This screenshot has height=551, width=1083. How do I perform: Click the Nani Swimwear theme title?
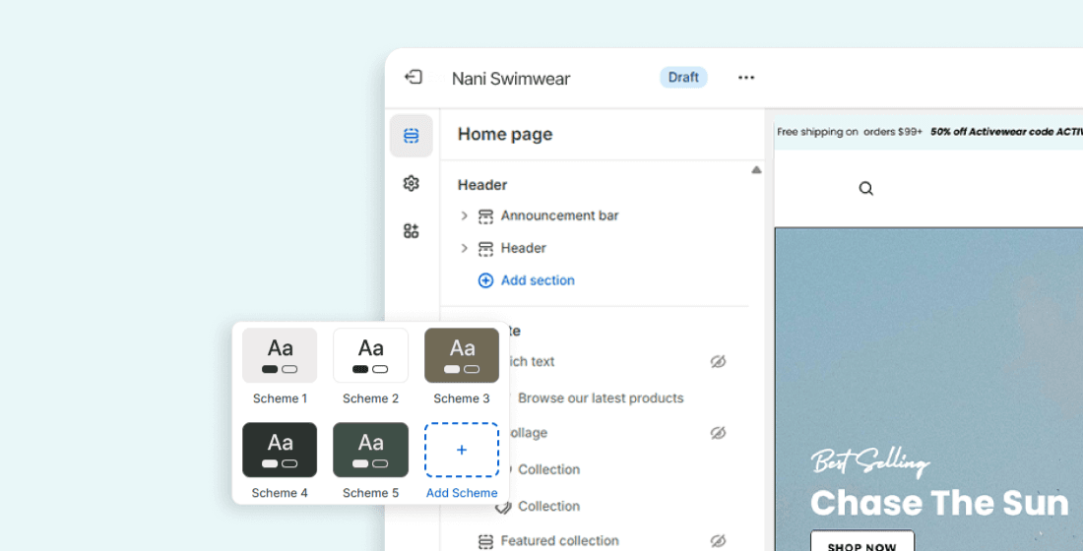tap(511, 79)
